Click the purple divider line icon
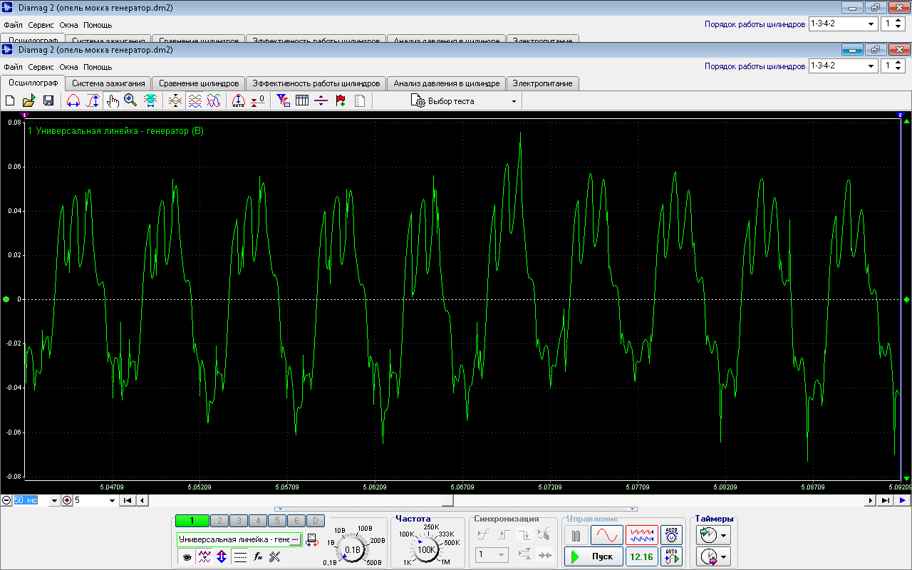912x570 pixels. (x=321, y=101)
